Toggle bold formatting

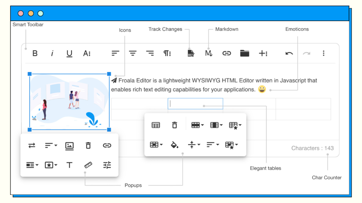pos(35,53)
